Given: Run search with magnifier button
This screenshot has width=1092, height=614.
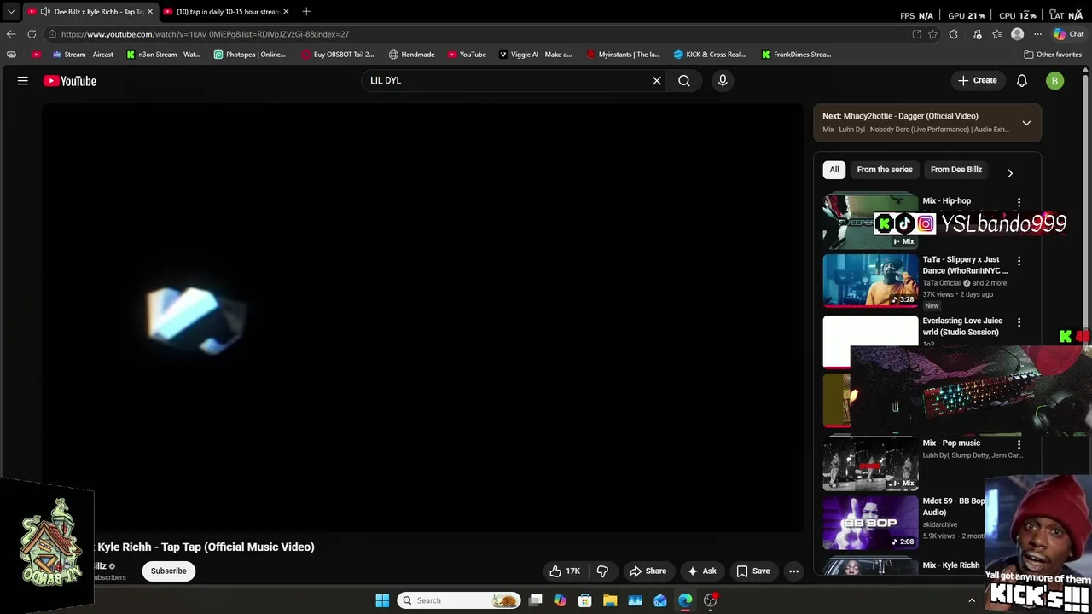Looking at the screenshot, I should click(684, 81).
